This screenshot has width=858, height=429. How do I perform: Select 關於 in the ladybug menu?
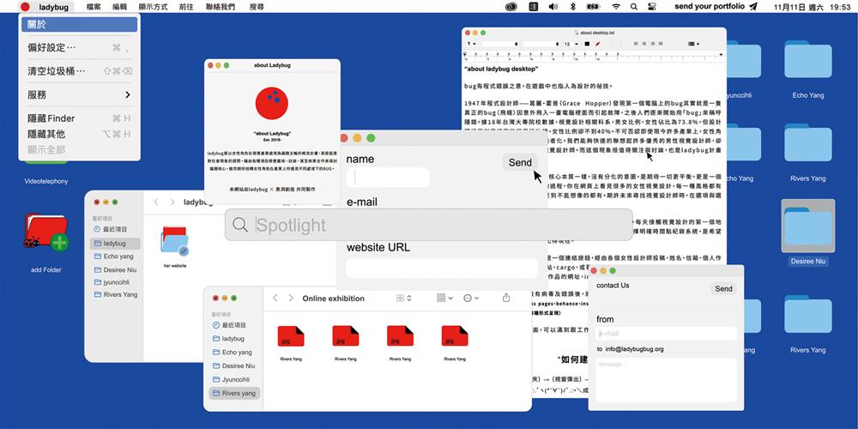[x=38, y=24]
